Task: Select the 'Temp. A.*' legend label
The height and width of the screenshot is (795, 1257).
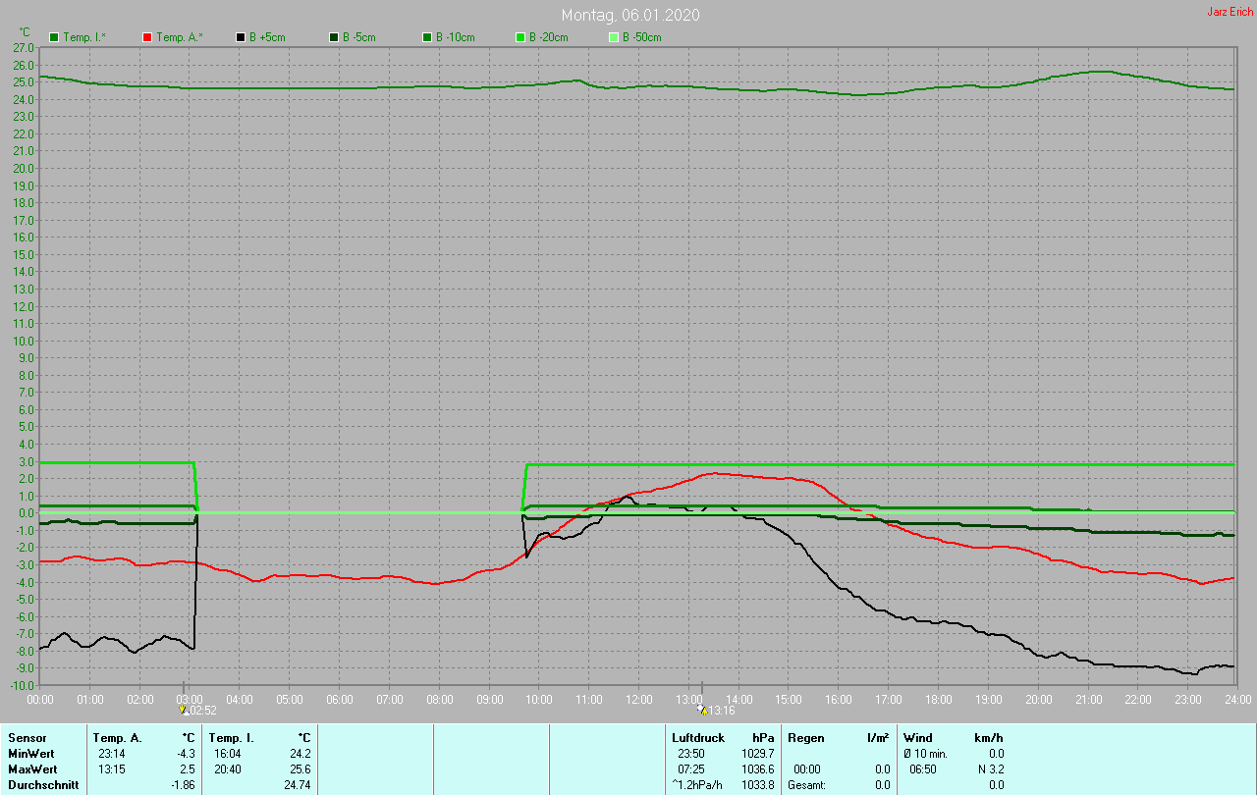Action: click(x=179, y=37)
